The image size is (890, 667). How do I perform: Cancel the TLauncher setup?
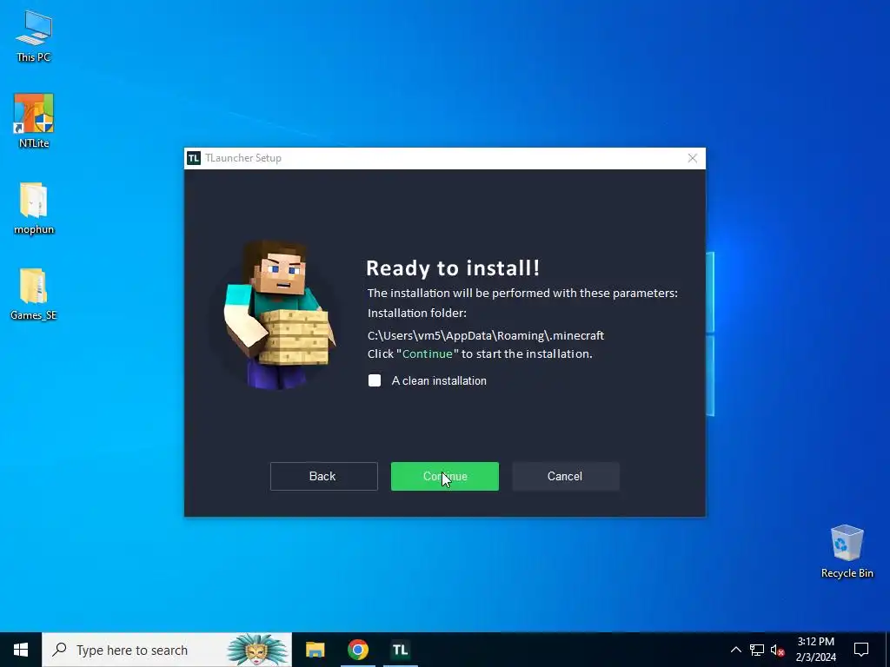pos(565,477)
